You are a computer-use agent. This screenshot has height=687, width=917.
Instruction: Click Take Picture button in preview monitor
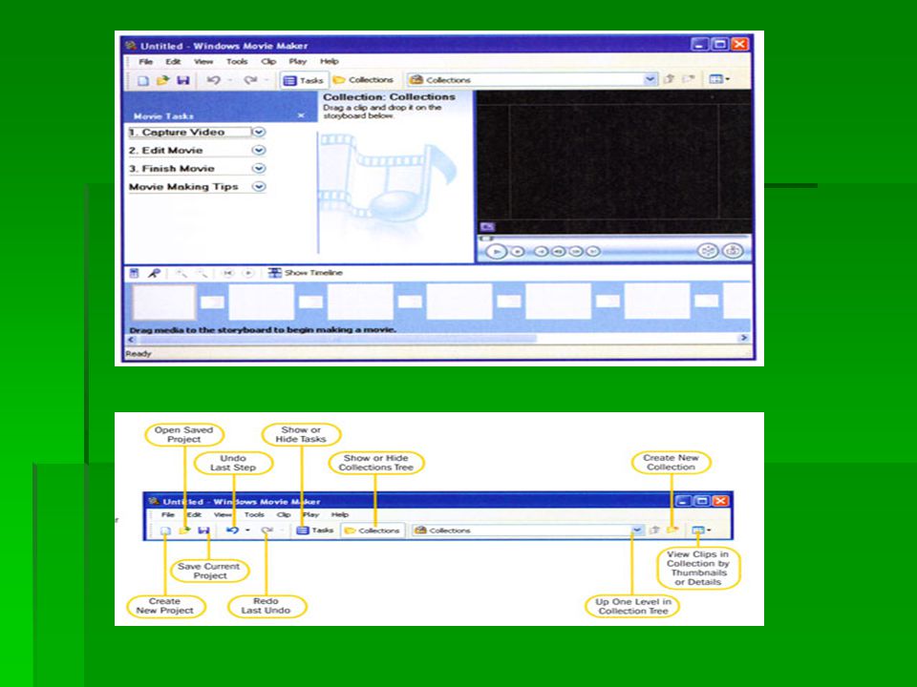733,251
